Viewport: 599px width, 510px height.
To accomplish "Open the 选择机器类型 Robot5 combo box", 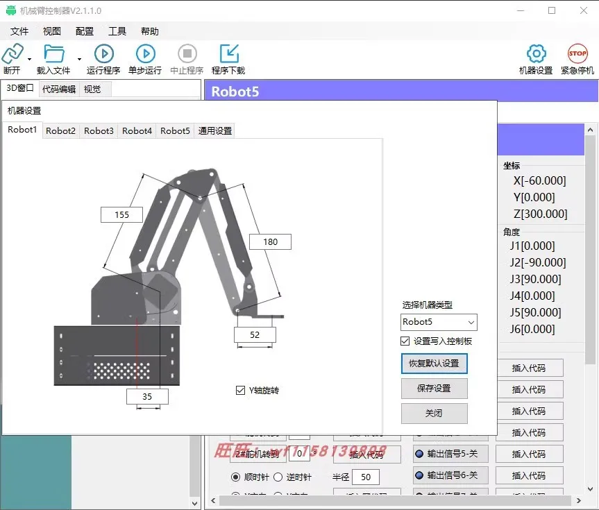I will pos(439,322).
